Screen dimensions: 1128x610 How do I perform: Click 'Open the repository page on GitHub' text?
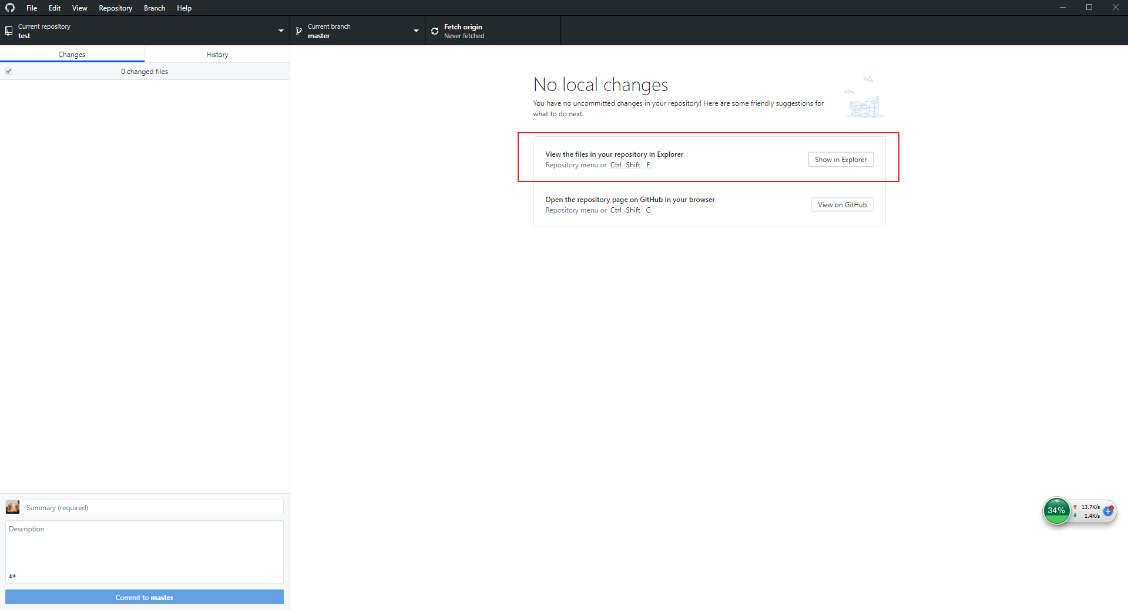pos(630,200)
